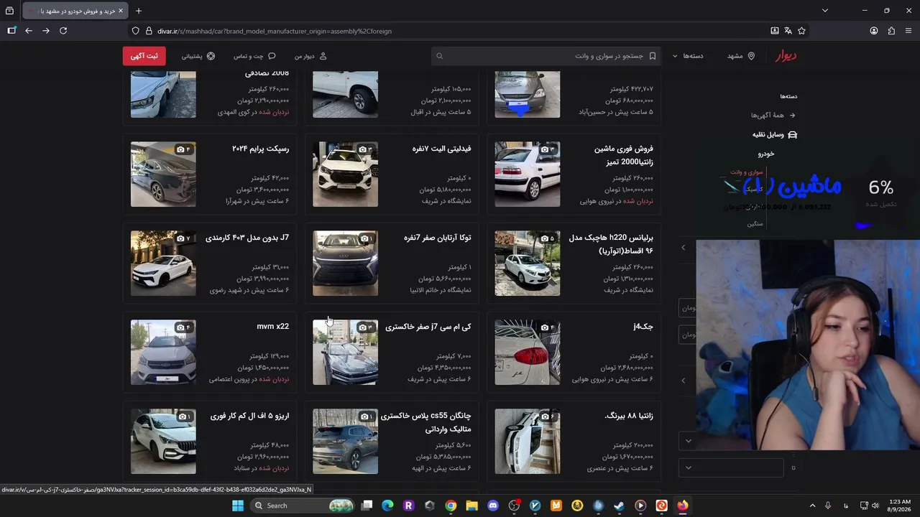Open چت و تماس chat page
Image resolution: width=920 pixels, height=517 pixels.
(x=254, y=56)
